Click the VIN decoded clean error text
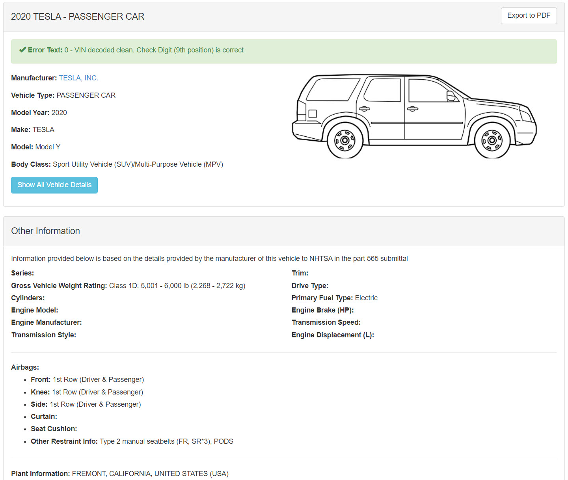This screenshot has width=568, height=480. tap(154, 50)
